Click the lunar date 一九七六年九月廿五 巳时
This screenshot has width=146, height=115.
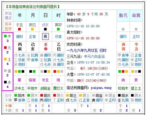click(x=87, y=50)
